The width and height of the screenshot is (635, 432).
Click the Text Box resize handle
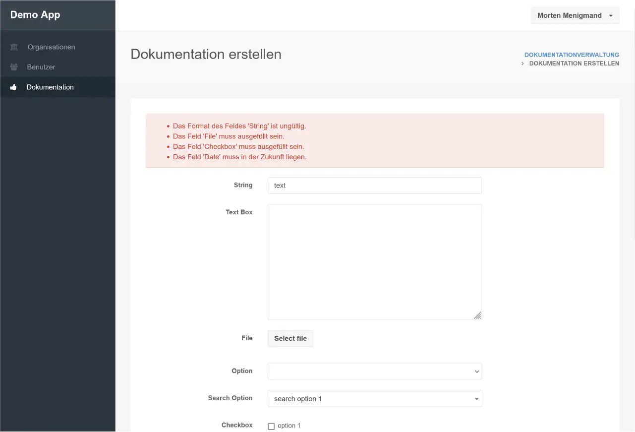pos(477,315)
